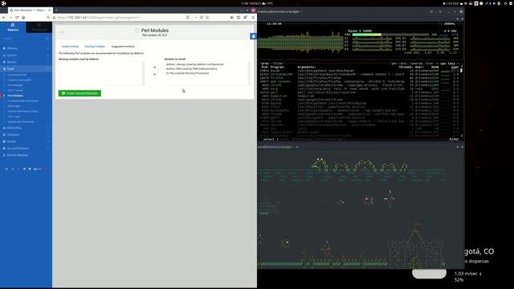Reload the Webmin page in Firefox

coord(17,18)
